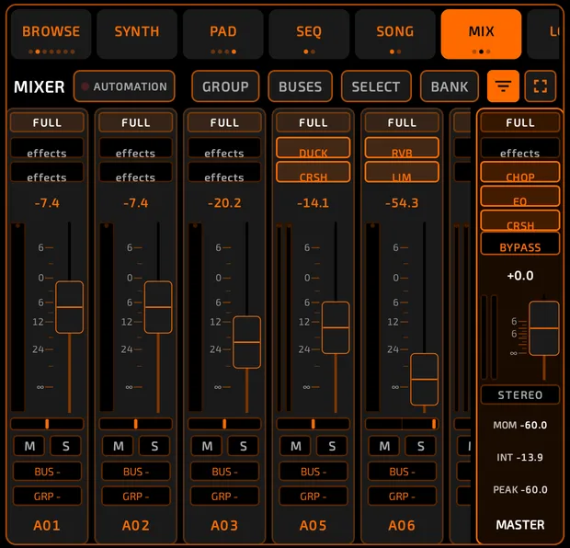570x548 pixels.
Task: Click the A06 pan slider
Action: click(402, 424)
